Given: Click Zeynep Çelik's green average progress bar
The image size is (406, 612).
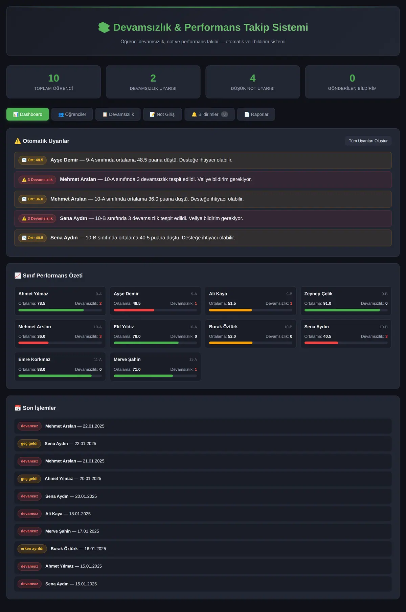Looking at the screenshot, I should pyautogui.click(x=342, y=310).
